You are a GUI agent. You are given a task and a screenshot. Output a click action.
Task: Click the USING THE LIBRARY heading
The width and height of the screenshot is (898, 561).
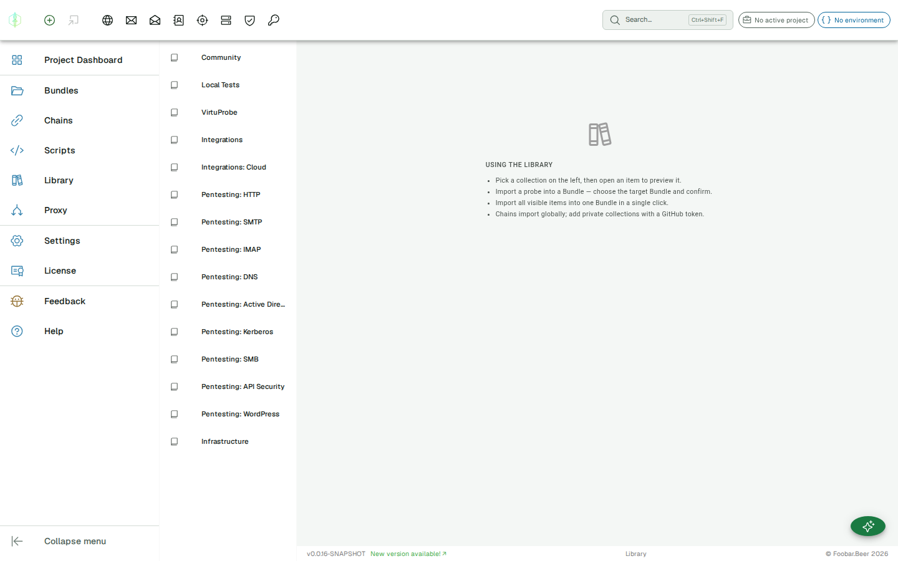pyautogui.click(x=519, y=165)
